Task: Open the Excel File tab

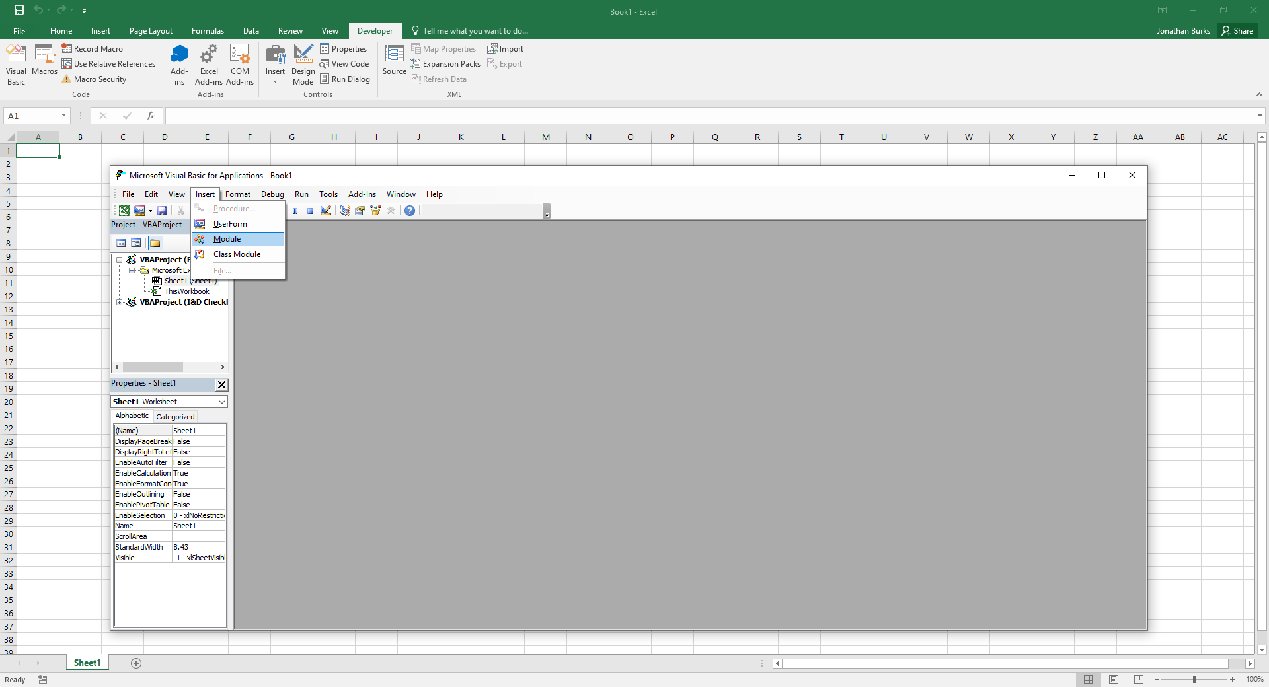Action: click(x=19, y=31)
